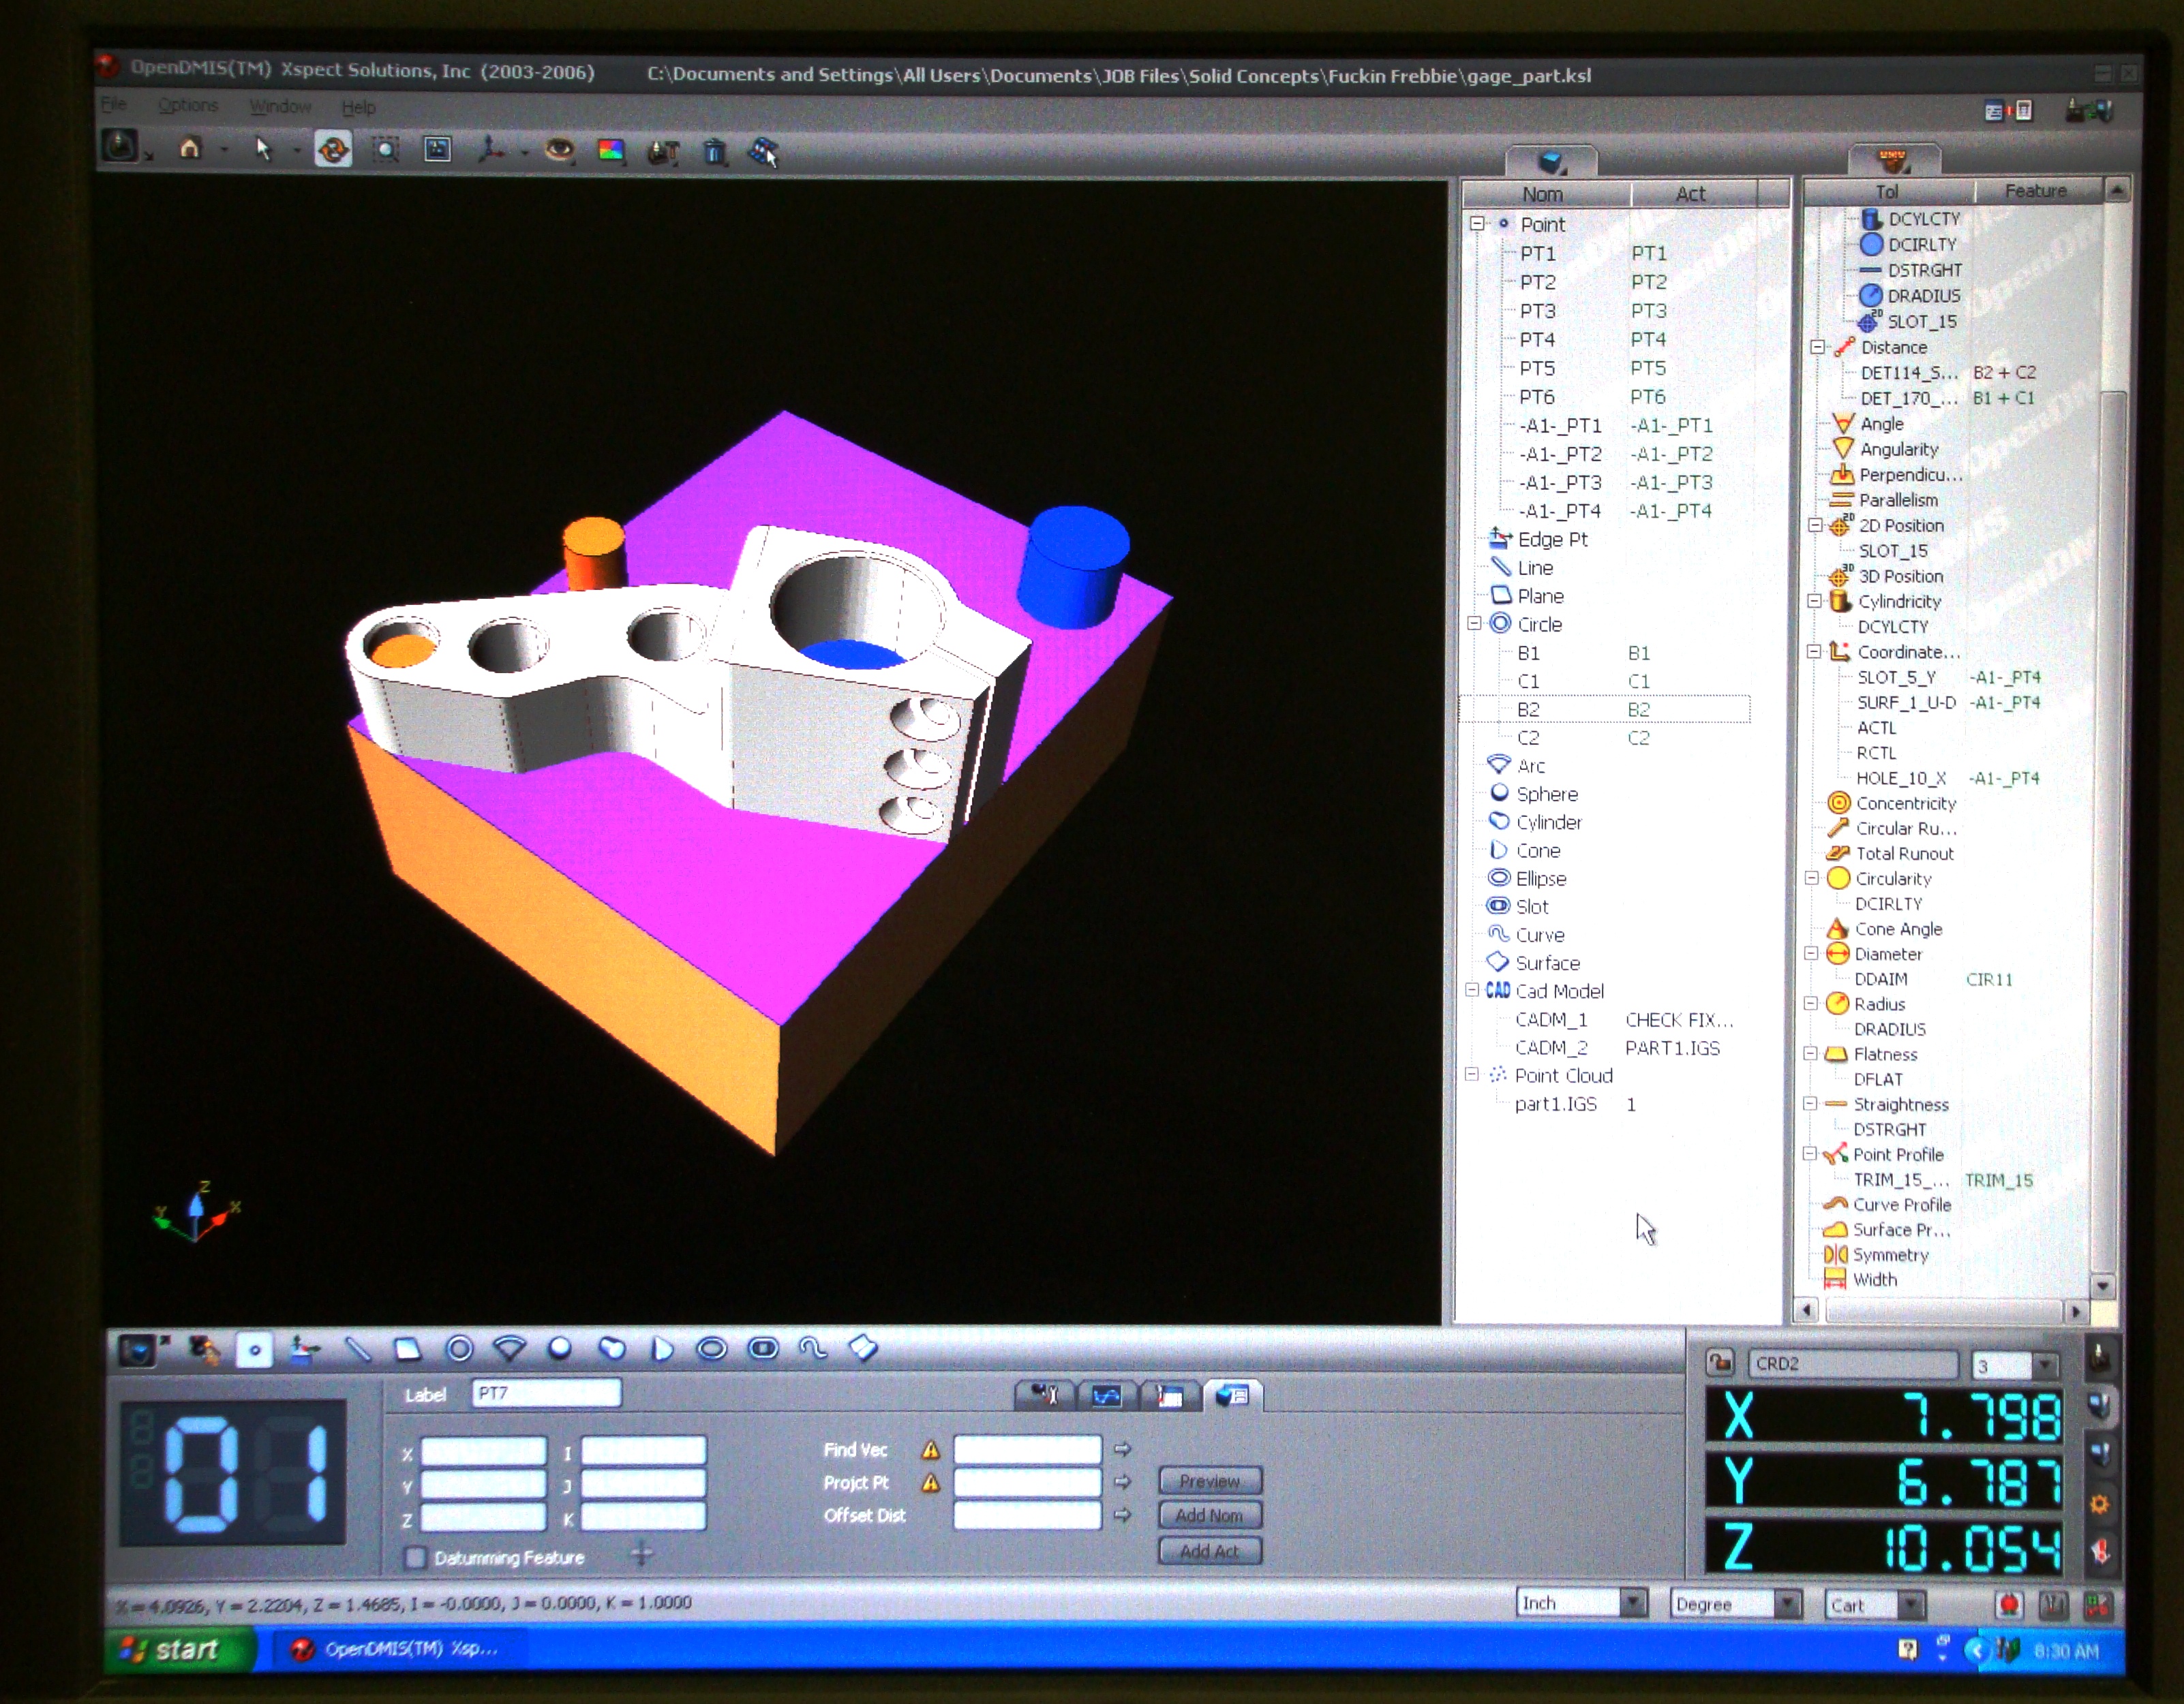Open the rainbow color palette icon
This screenshot has width=2184, height=1704.
[x=610, y=151]
